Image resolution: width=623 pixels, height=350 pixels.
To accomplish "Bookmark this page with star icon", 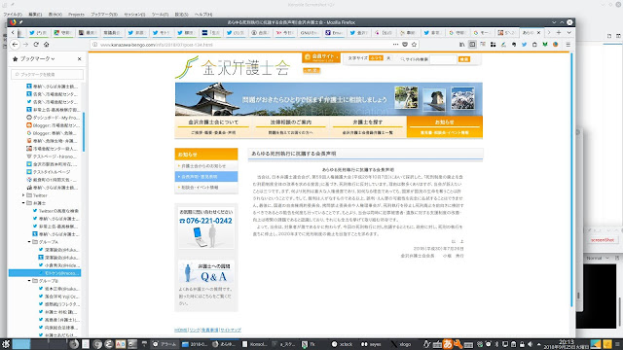I will click(414, 45).
